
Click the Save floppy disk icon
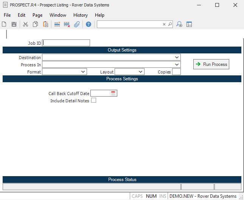(14, 24)
